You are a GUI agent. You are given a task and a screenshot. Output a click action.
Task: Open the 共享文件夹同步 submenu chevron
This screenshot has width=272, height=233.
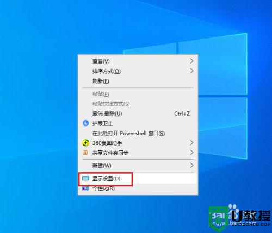coord(191,153)
